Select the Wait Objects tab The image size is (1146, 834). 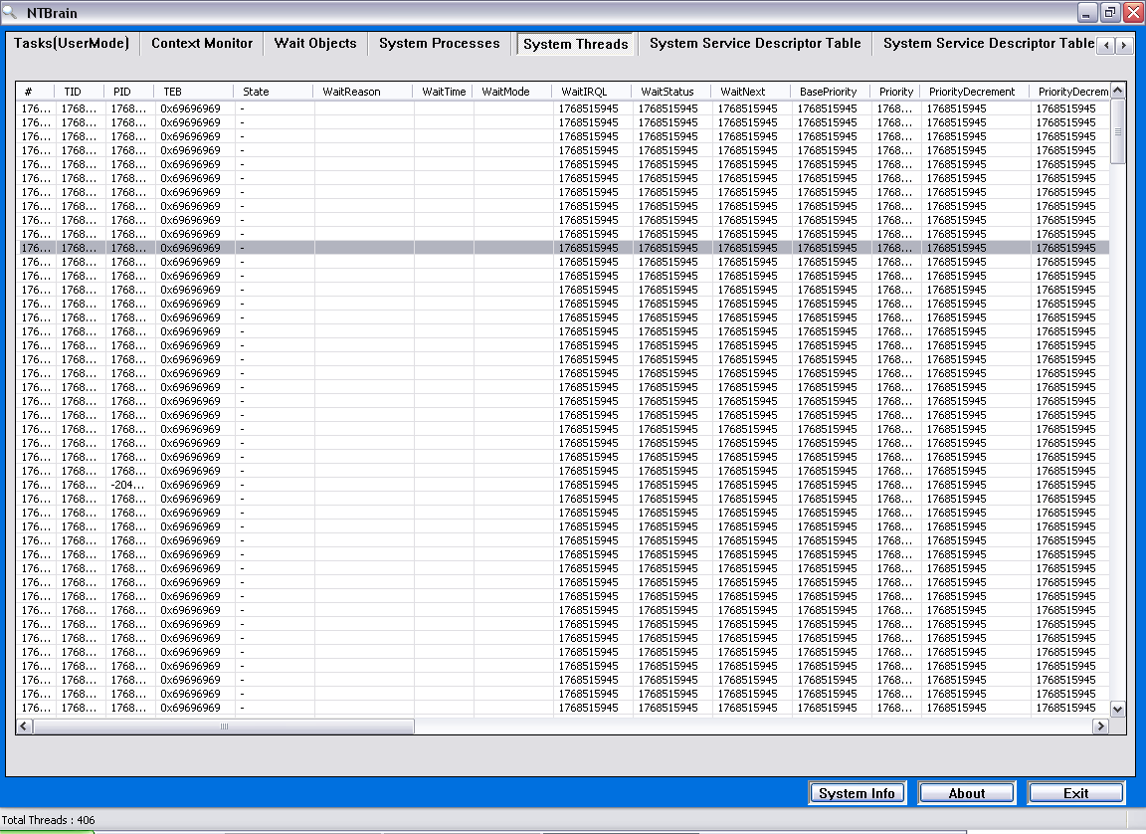pyautogui.click(x=315, y=44)
